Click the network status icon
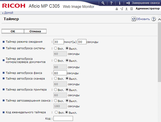 pyautogui.click(x=122, y=9)
